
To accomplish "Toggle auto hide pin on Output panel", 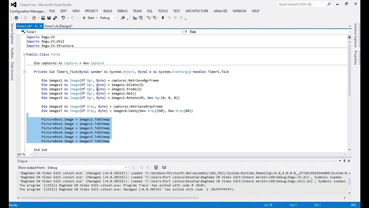I will point(344,161).
